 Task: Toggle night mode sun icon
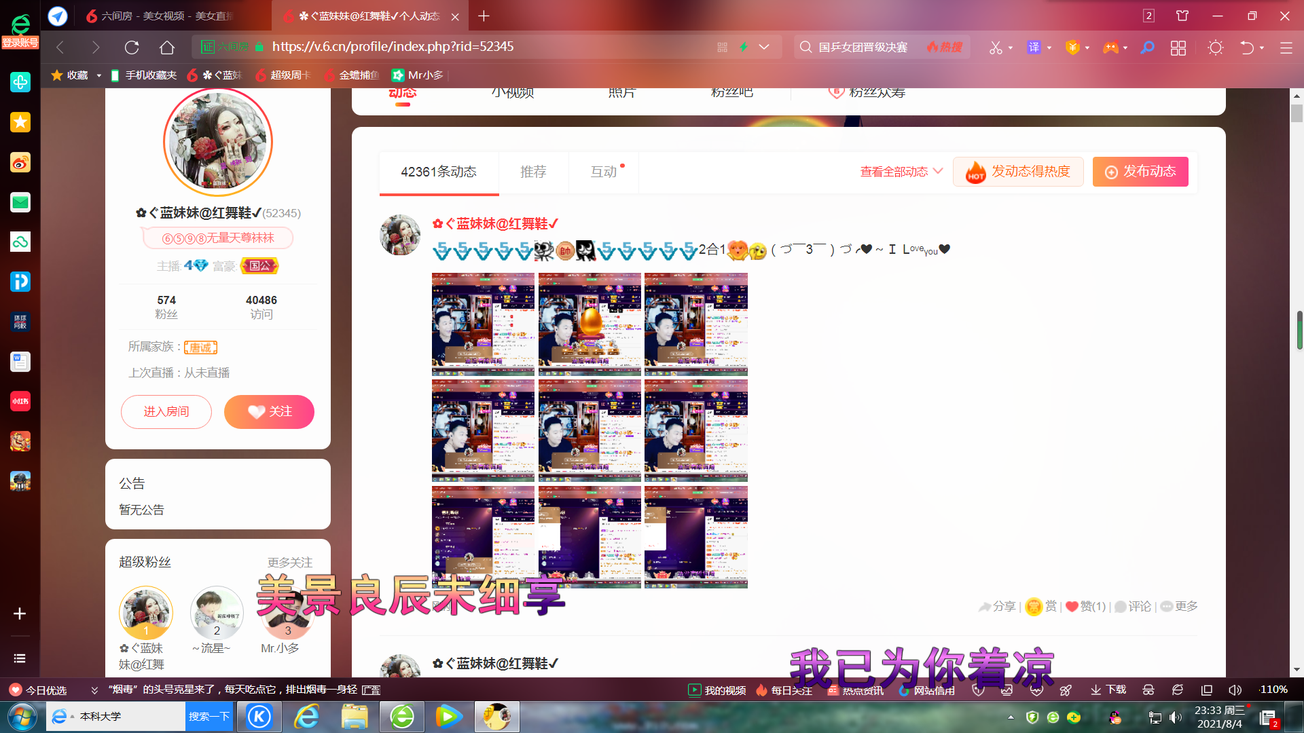(1216, 48)
